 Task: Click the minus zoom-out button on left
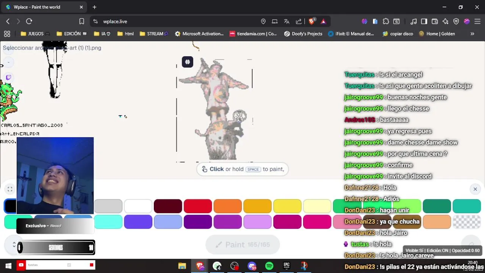pyautogui.click(x=8, y=62)
